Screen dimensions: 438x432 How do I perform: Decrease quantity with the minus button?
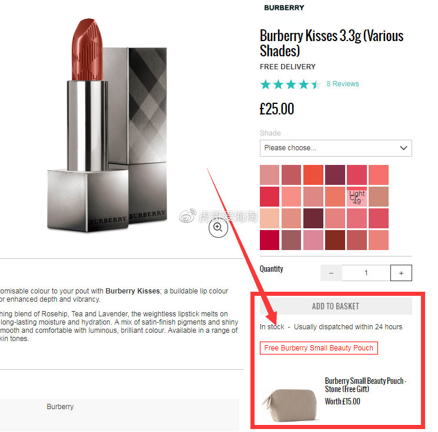(x=331, y=273)
